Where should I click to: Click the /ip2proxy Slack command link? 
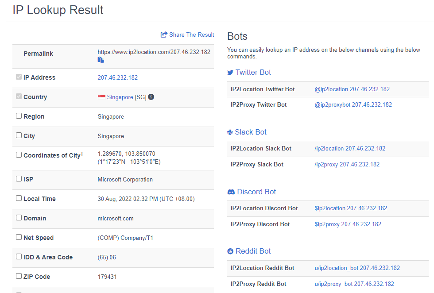(347, 164)
